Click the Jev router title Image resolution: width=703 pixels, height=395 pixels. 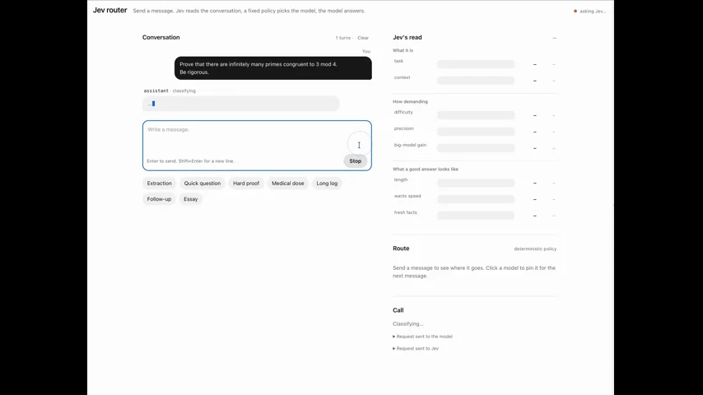[x=109, y=11]
